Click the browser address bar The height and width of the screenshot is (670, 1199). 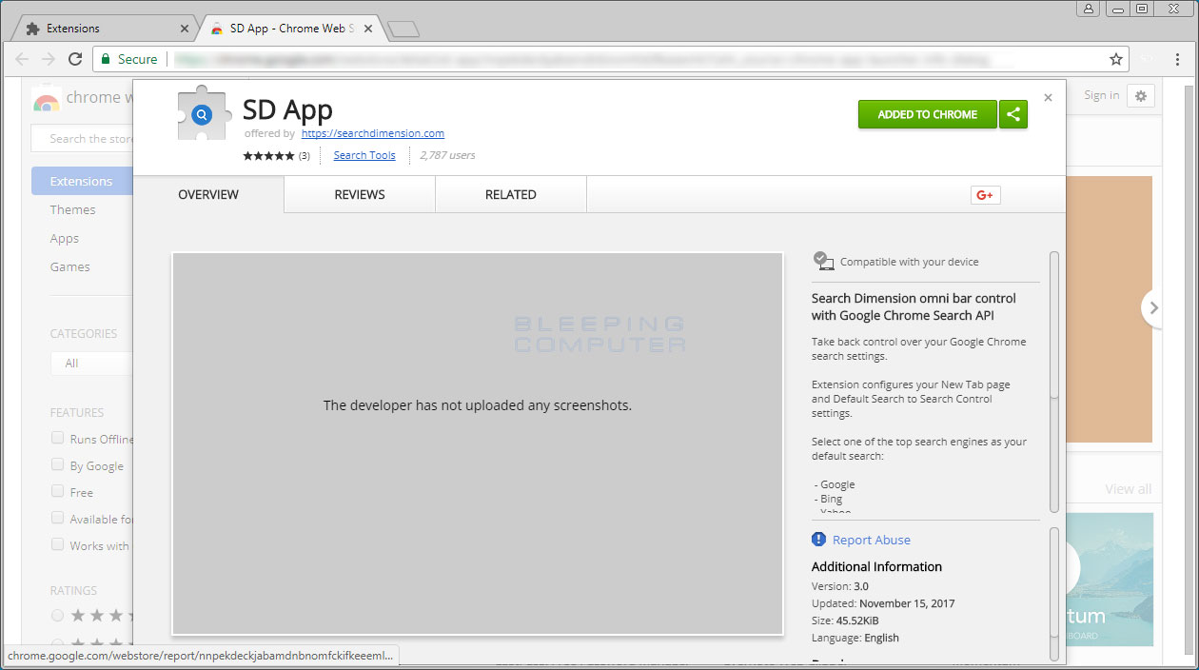coord(610,59)
